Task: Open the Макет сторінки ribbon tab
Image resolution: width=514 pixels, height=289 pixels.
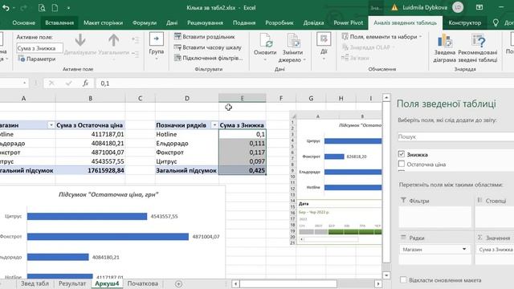Action: tap(103, 22)
